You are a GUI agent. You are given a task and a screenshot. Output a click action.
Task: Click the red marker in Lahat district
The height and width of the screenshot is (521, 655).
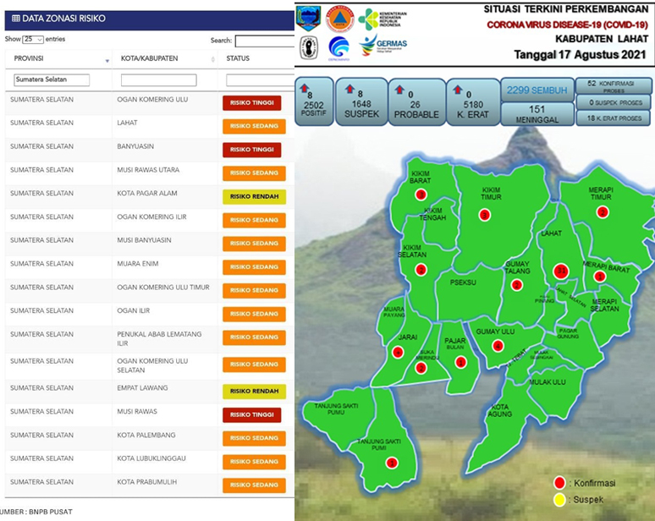pyautogui.click(x=560, y=271)
